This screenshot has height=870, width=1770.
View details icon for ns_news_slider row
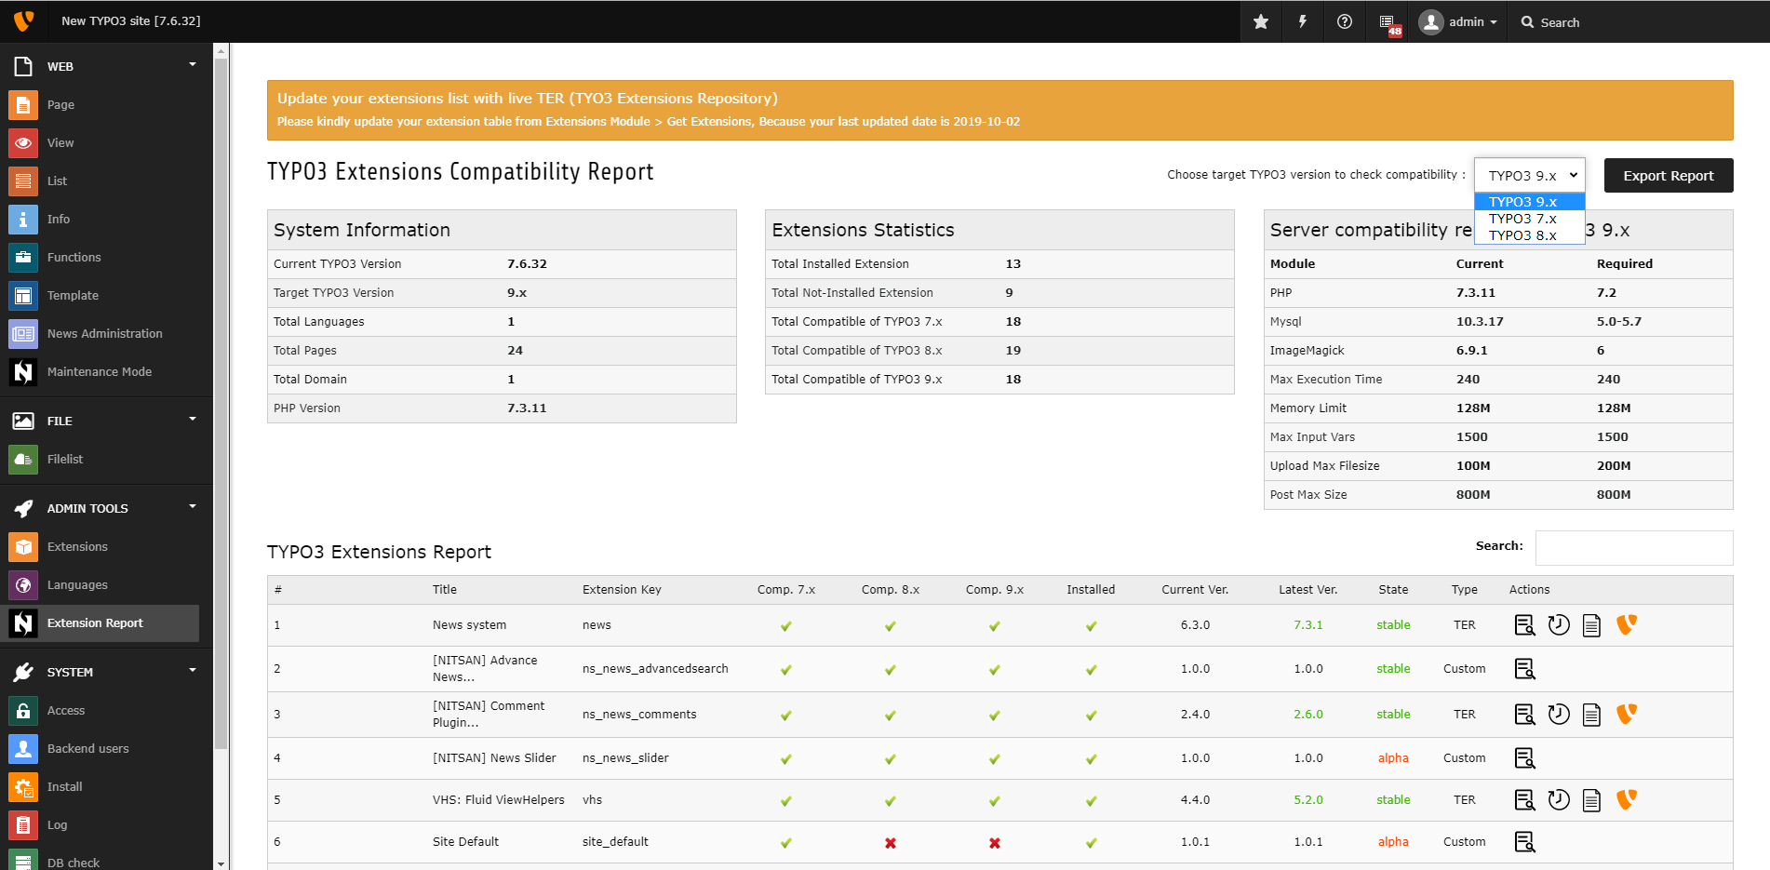(x=1524, y=758)
